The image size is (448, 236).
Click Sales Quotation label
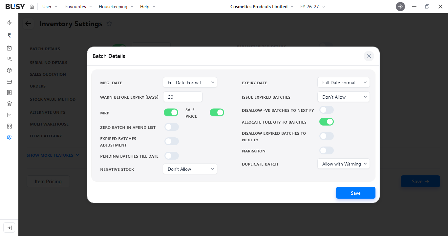coord(48,74)
